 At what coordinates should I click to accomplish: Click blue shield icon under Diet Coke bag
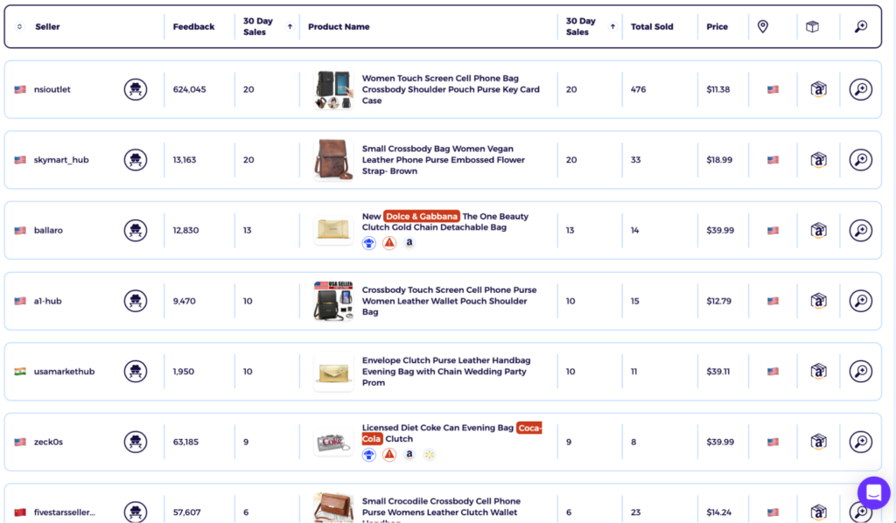pos(369,455)
